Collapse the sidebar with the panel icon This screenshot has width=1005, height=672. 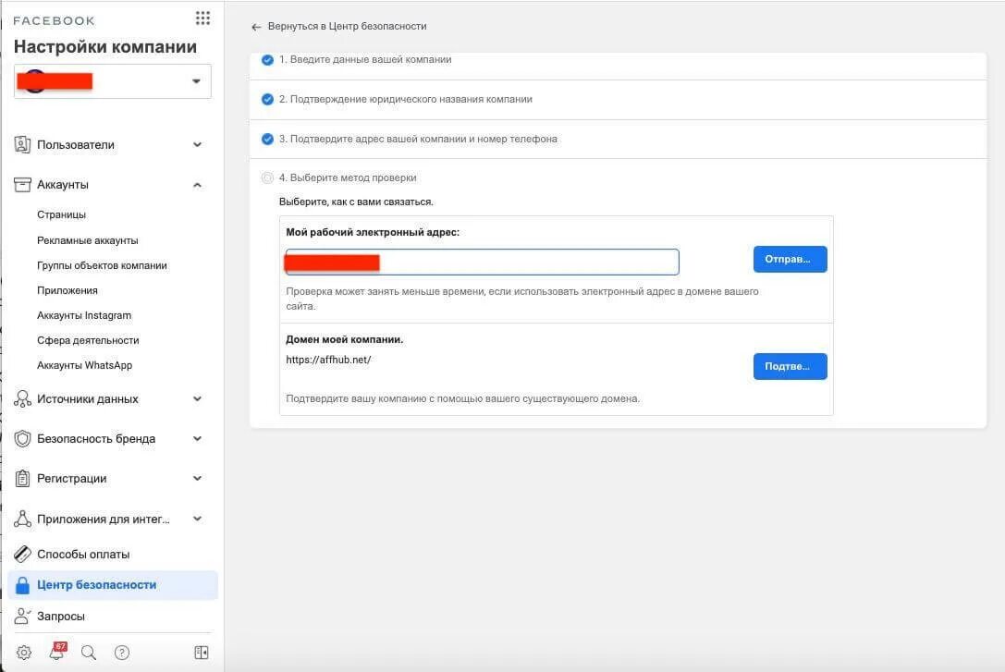(x=202, y=653)
